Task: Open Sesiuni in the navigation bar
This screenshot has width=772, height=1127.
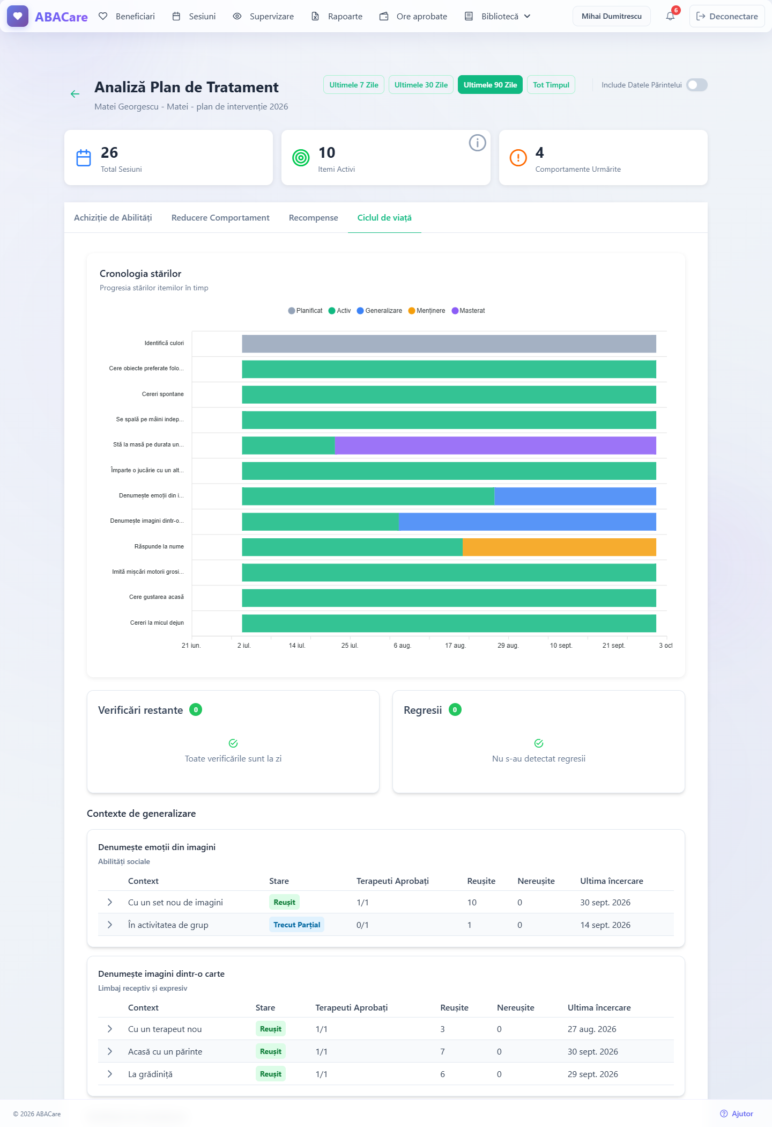Action: [x=194, y=16]
